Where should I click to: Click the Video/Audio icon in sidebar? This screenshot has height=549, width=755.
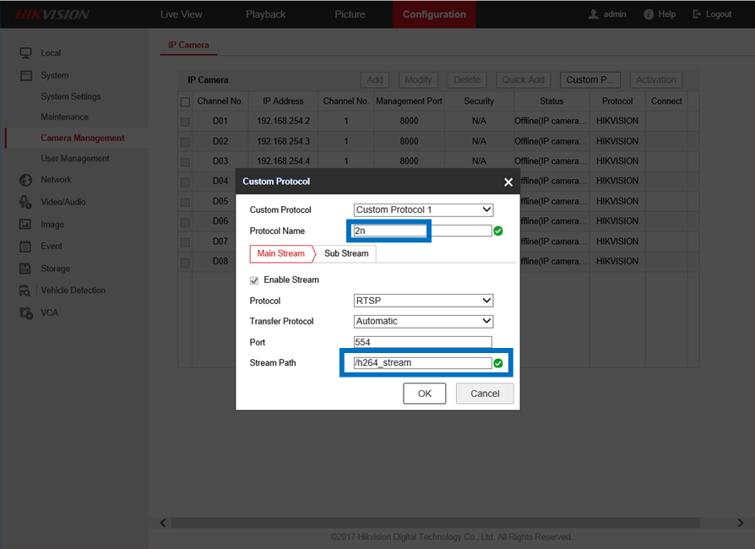pyautogui.click(x=25, y=202)
